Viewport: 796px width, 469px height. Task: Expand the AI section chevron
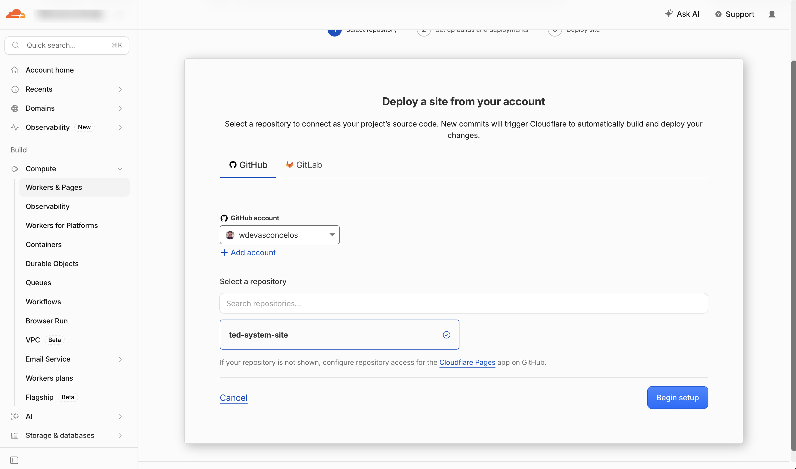[x=120, y=417]
